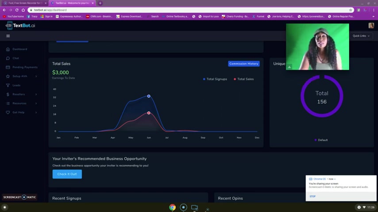Expand the Resellers submenu chevron

coord(36,95)
